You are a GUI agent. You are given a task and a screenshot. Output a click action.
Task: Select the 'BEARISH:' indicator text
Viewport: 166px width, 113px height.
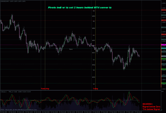click(148, 104)
